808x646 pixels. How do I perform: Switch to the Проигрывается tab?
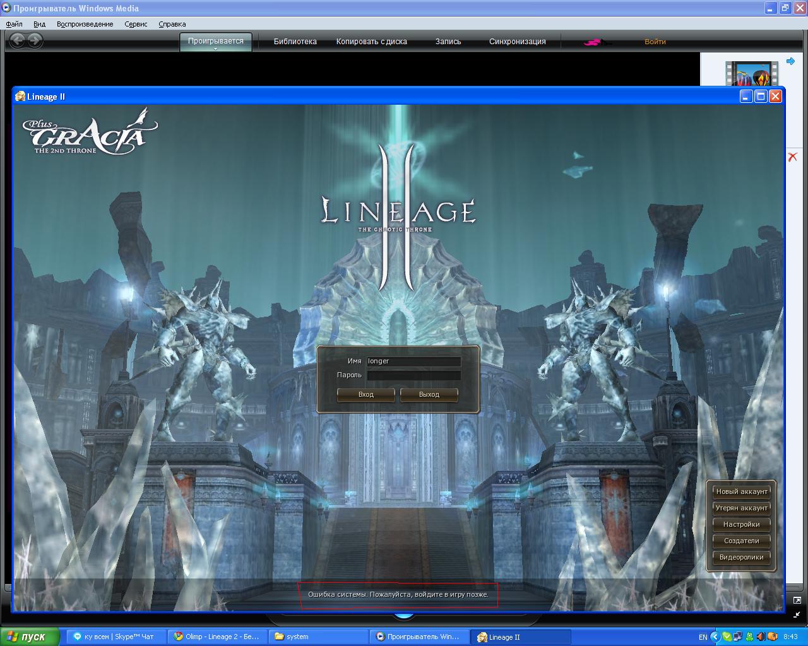(215, 40)
